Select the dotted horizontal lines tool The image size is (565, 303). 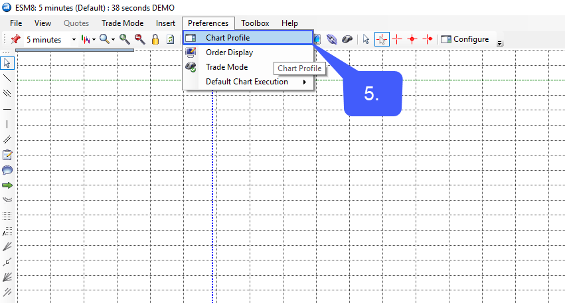(x=7, y=216)
